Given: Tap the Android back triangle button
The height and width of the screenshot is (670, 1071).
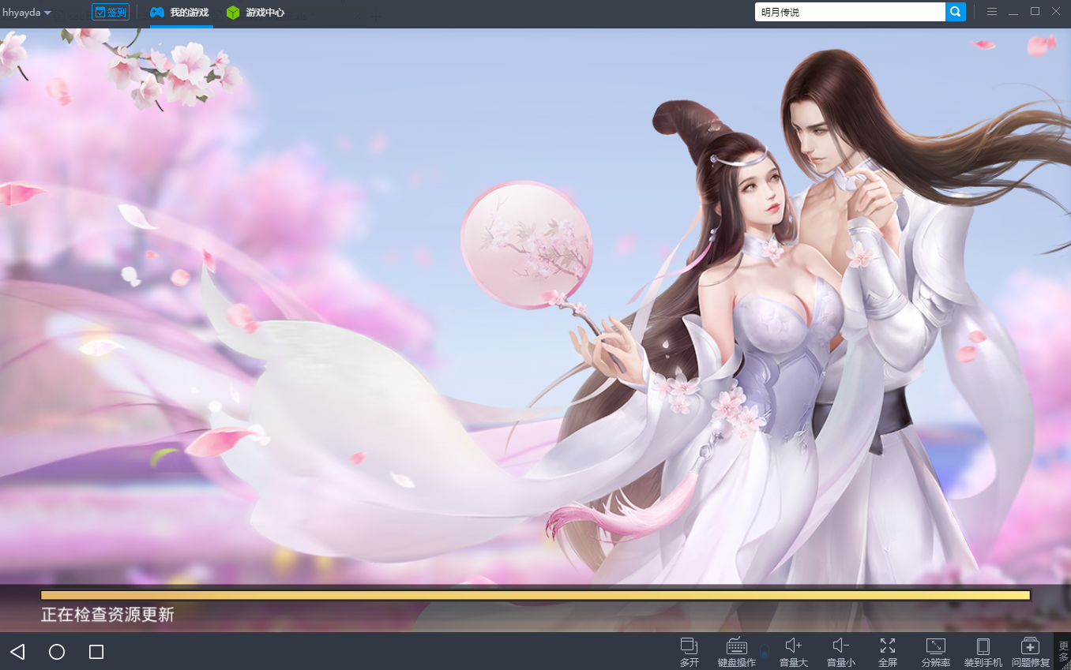Looking at the screenshot, I should tap(18, 652).
